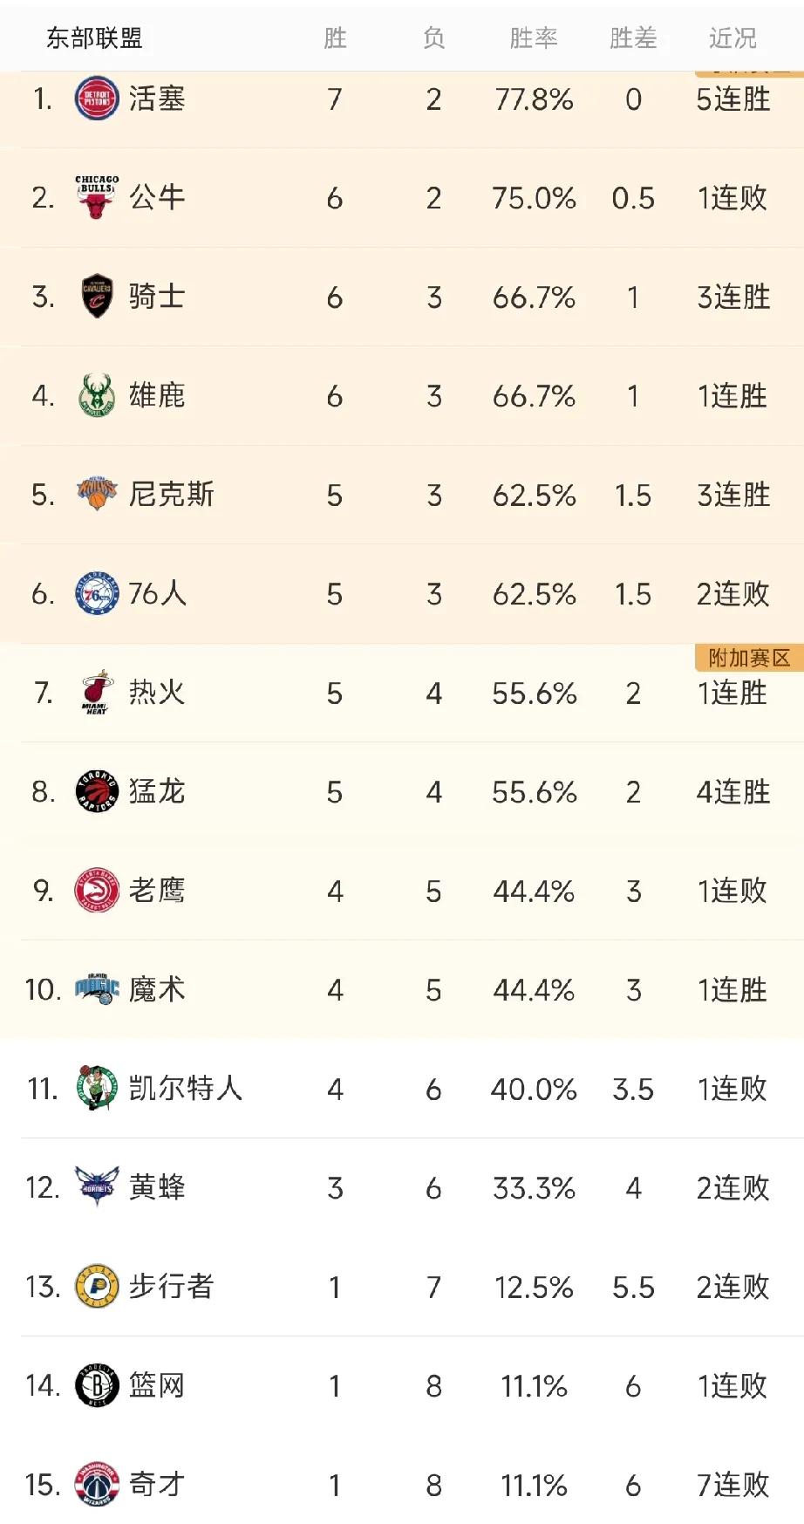Tap the Chicago Bulls team logo

pos(97,197)
